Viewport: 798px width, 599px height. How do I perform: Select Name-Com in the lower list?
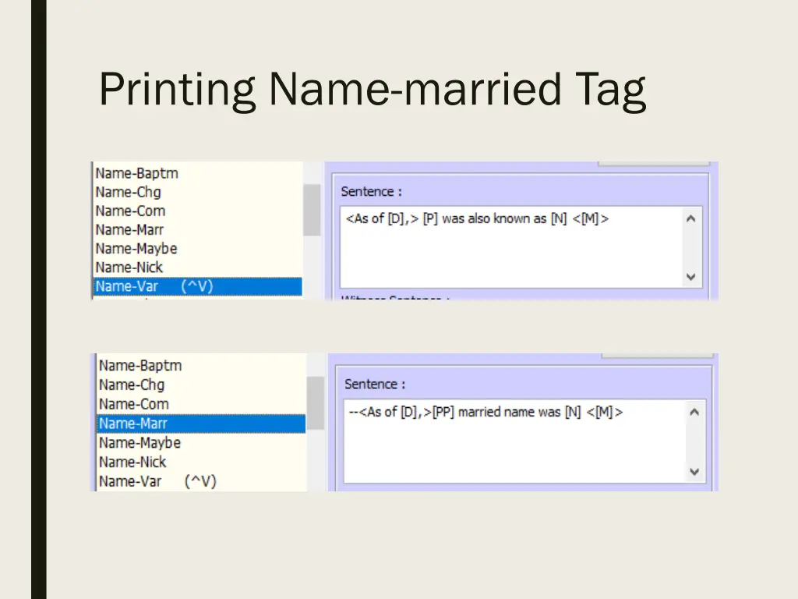coord(134,405)
